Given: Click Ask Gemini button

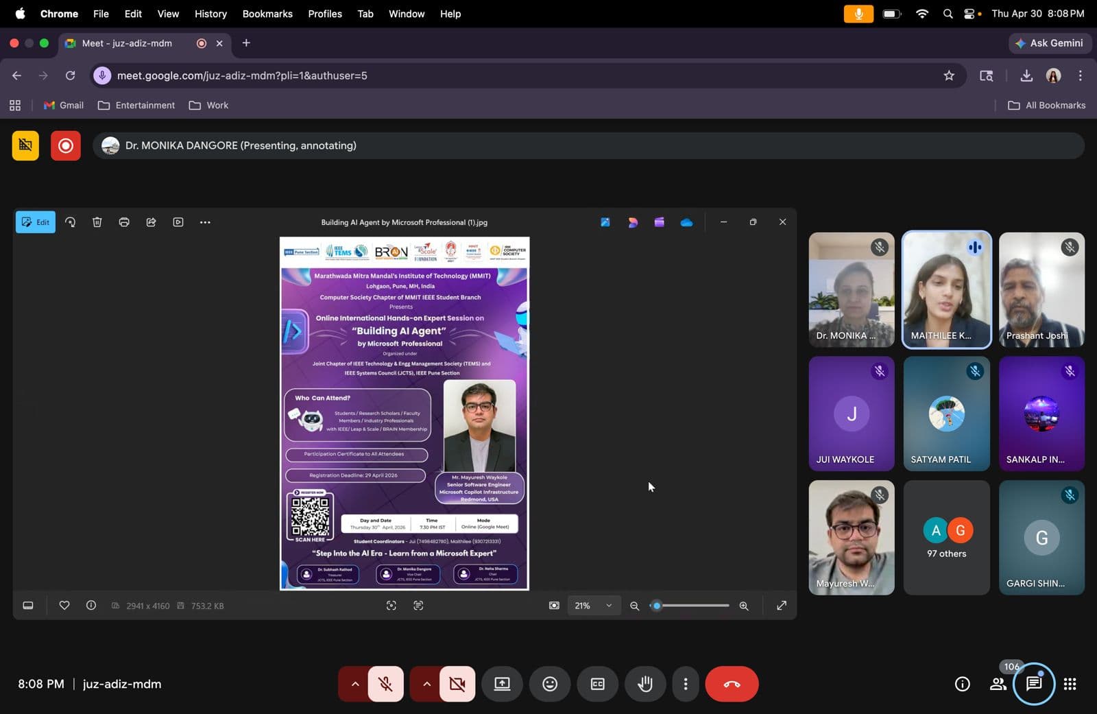Looking at the screenshot, I should [x=1050, y=43].
